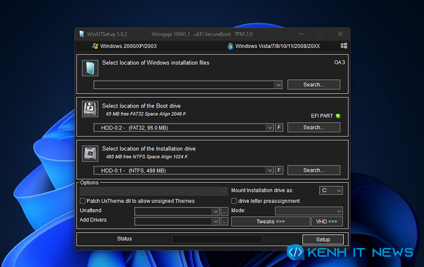Viewport: 424px width, 267px height.
Task: Click the Wimgapi 19041.1 title text
Action: click(171, 34)
